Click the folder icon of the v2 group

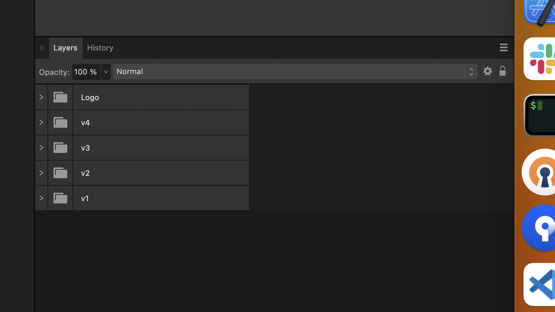tap(60, 173)
